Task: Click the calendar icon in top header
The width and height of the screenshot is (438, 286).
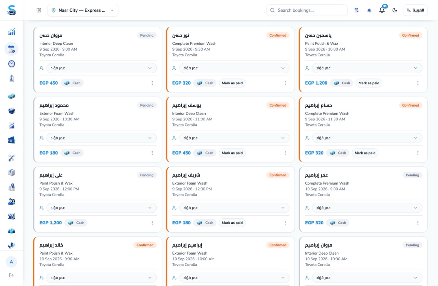Action: 357,10
